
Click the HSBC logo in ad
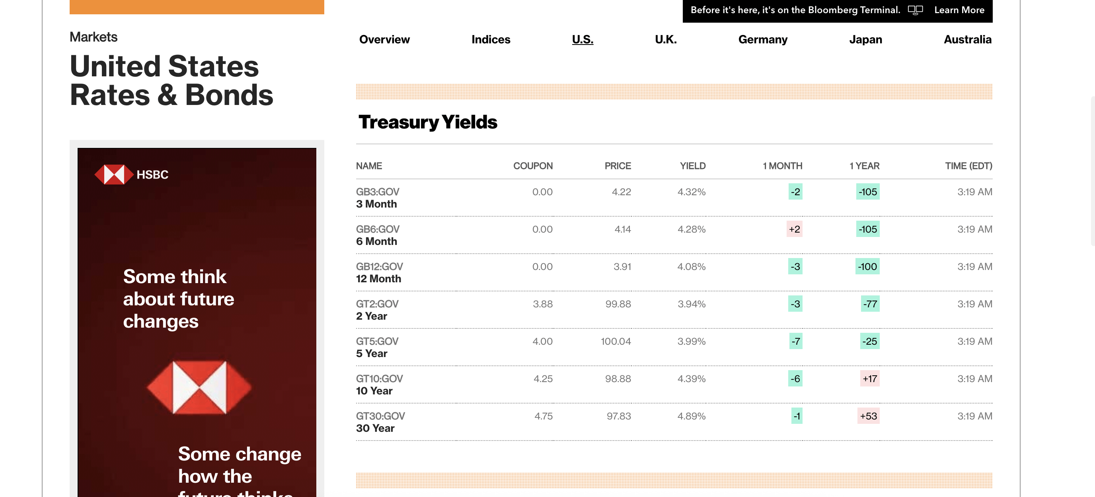[131, 175]
